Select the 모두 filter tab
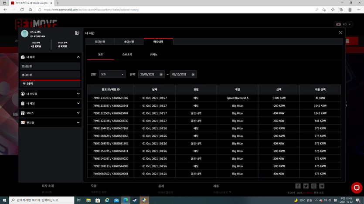Image resolution: width=364 pixels, height=204 pixels. click(101, 55)
